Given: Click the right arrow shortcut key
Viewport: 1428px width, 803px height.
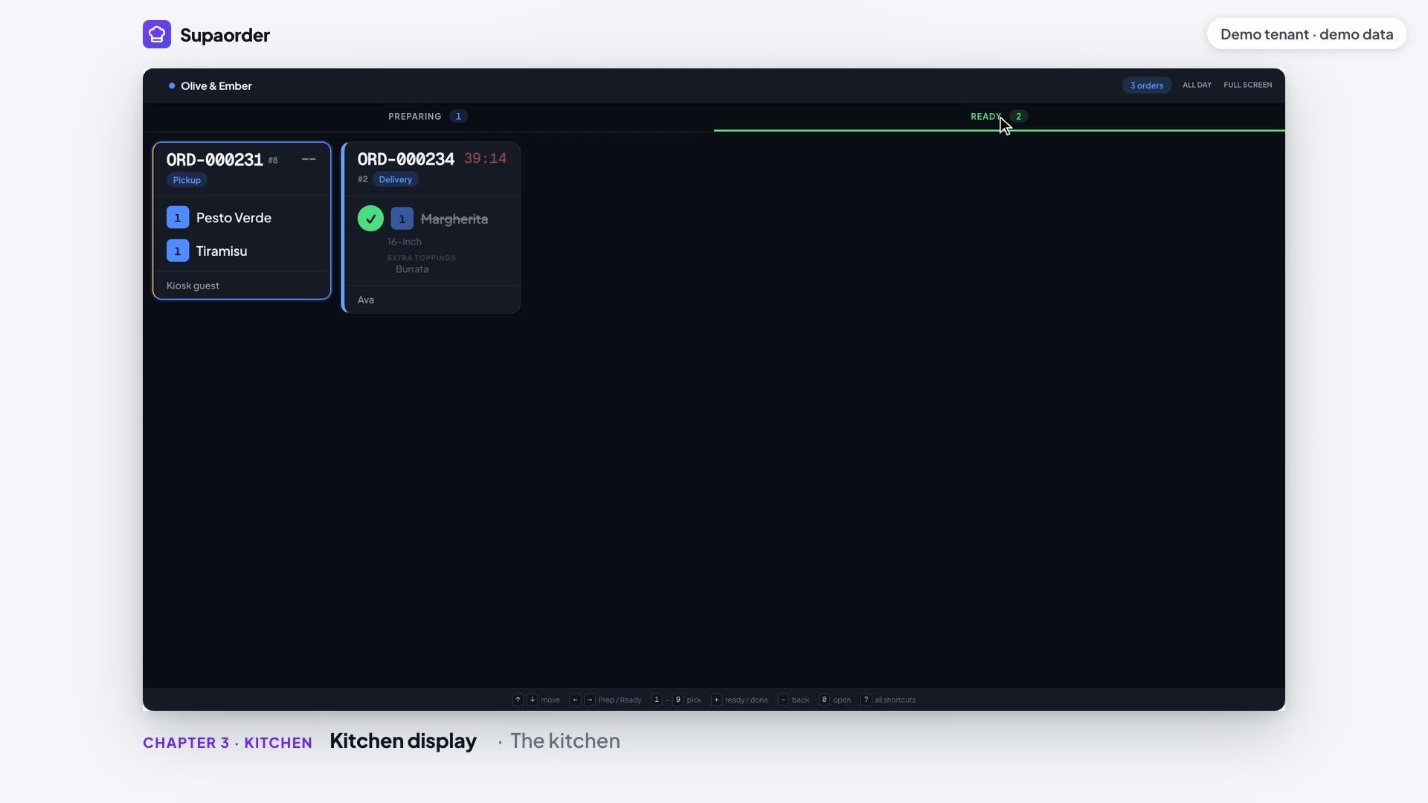Looking at the screenshot, I should pos(590,700).
